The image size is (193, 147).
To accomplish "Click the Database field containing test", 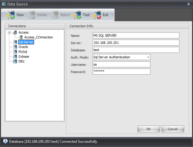I will click(136, 50).
